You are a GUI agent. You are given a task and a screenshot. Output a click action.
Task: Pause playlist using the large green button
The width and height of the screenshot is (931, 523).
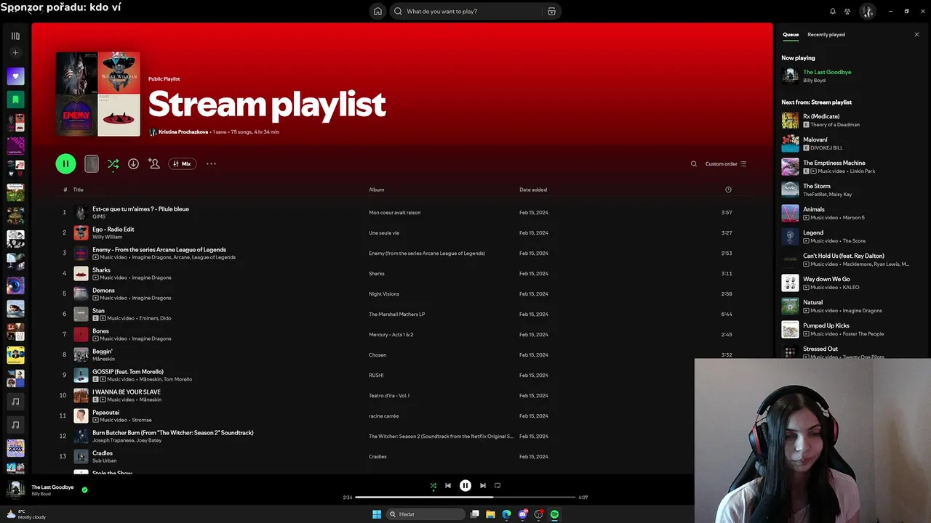[x=65, y=164]
